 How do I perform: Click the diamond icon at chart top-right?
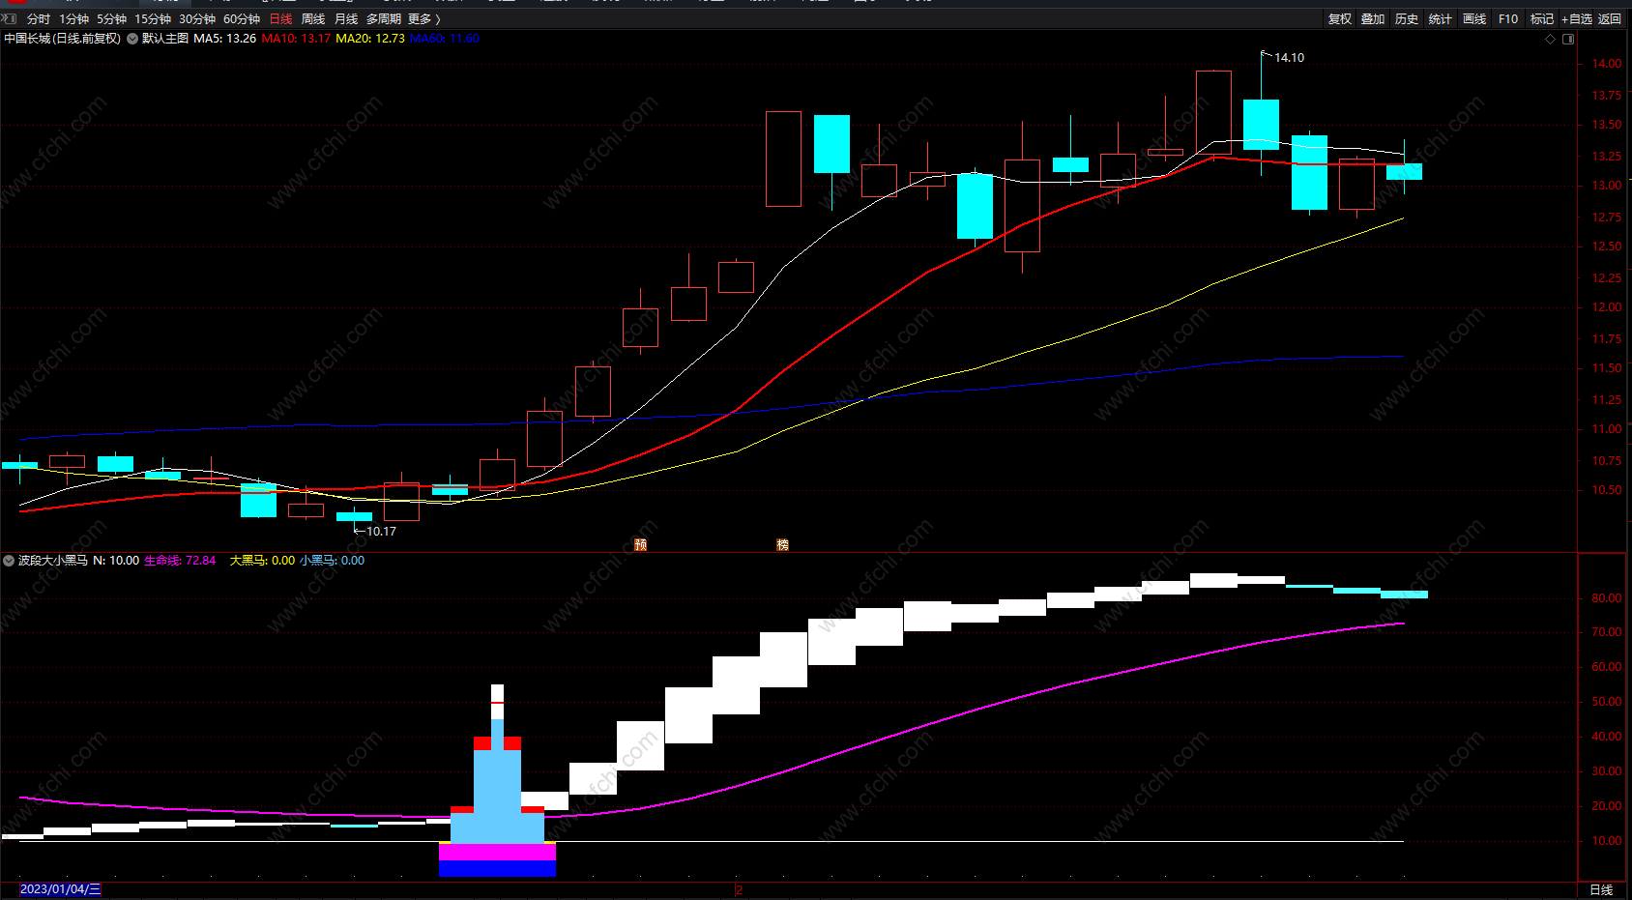click(x=1551, y=40)
